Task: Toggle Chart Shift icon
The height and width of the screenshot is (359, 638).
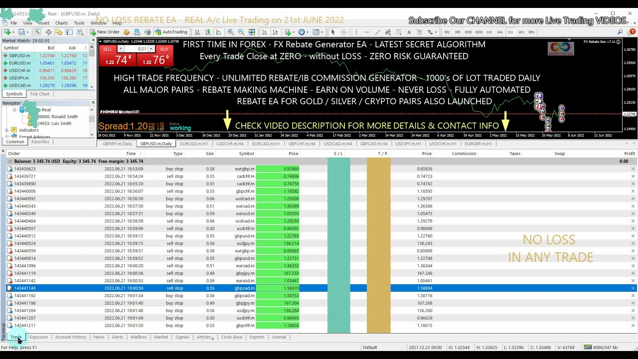Action: 275,32
